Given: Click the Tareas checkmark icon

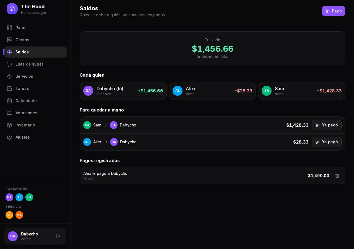Looking at the screenshot, I should [9, 89].
